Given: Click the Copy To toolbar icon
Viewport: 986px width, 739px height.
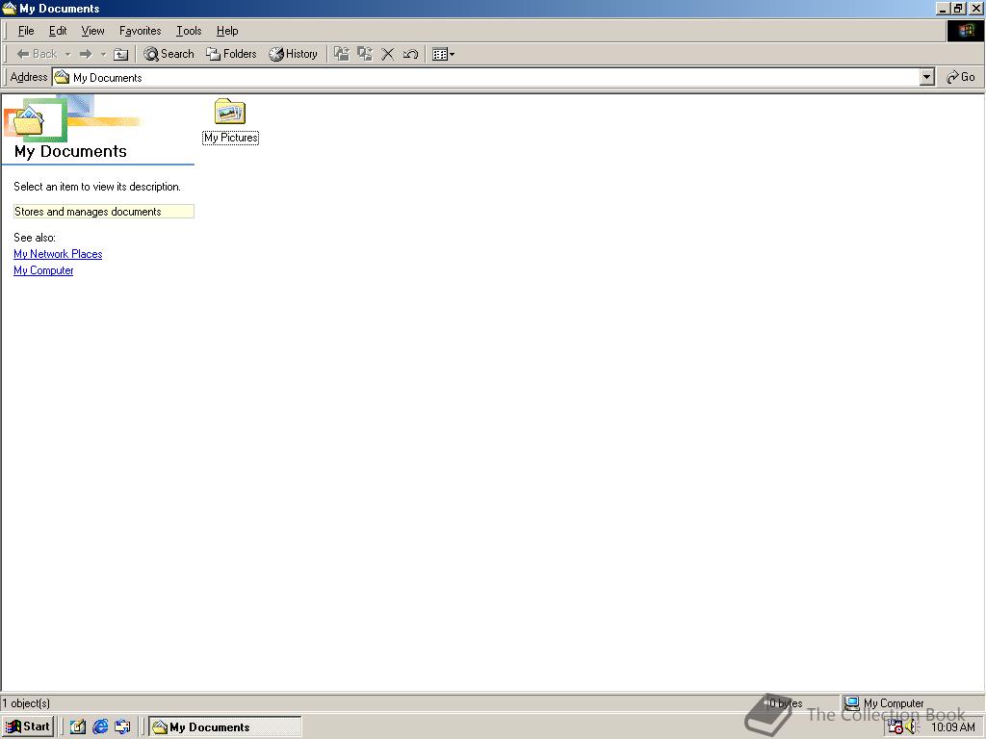Looking at the screenshot, I should click(365, 54).
